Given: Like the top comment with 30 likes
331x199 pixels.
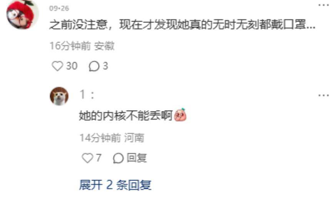Looking at the screenshot, I should click(57, 66).
